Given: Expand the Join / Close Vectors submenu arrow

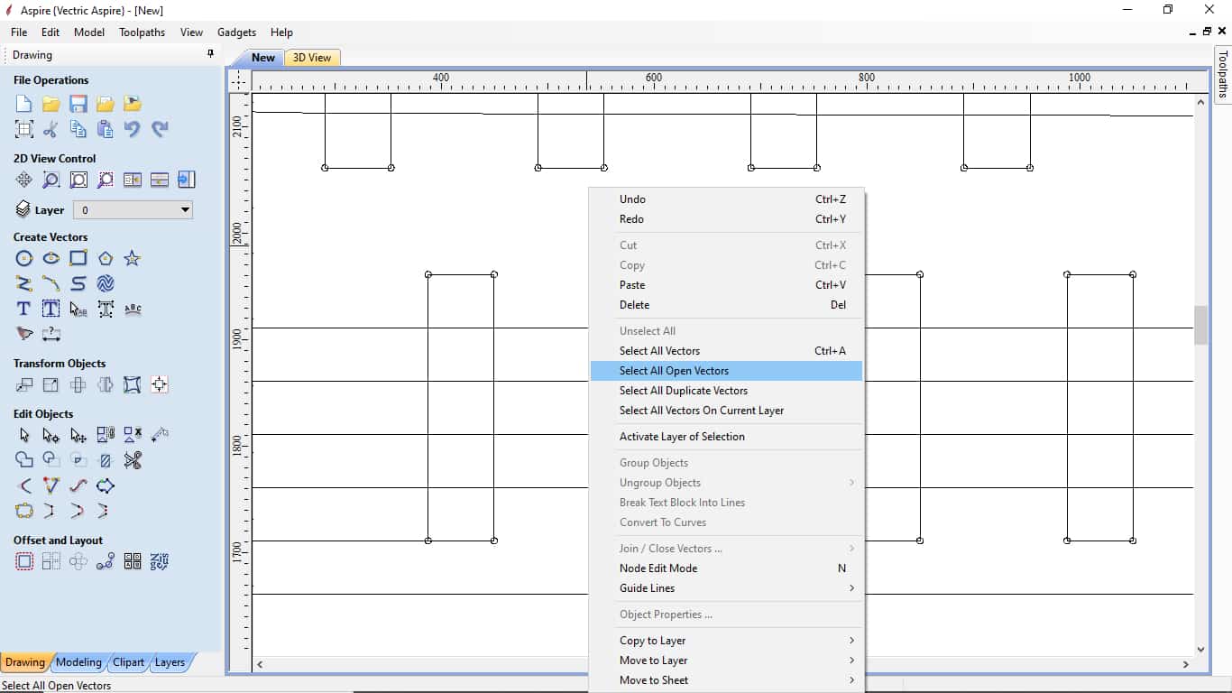Looking at the screenshot, I should point(851,549).
